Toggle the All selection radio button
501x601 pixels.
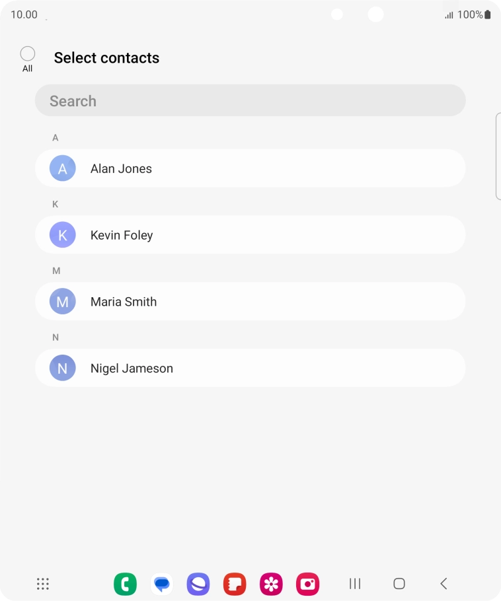coord(28,54)
